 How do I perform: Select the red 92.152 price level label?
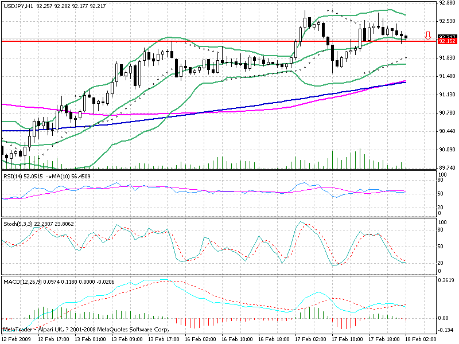pyautogui.click(x=447, y=41)
